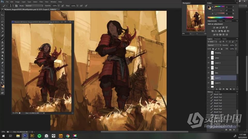Show the Drawing layer
Image resolution: width=248 pixels, height=139 pixels.
point(208,53)
